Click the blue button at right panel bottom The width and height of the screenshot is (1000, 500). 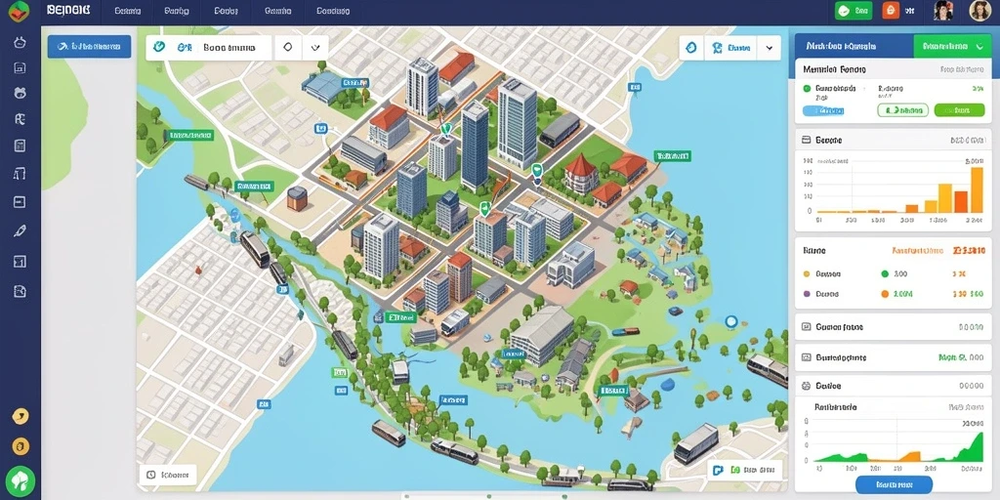[895, 484]
